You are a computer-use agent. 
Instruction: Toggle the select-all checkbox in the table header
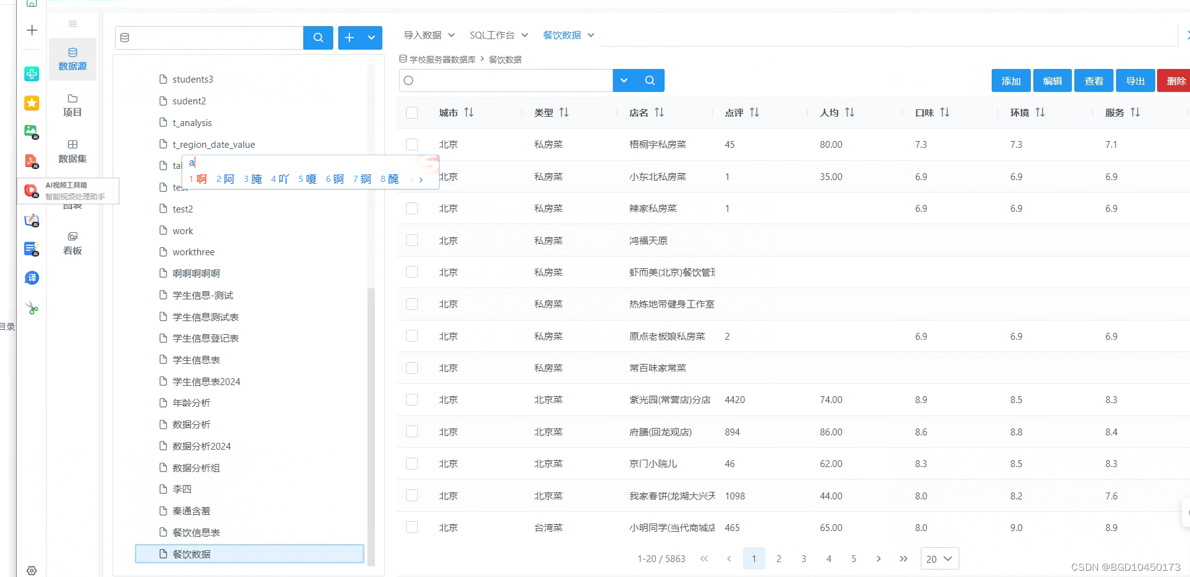point(412,112)
